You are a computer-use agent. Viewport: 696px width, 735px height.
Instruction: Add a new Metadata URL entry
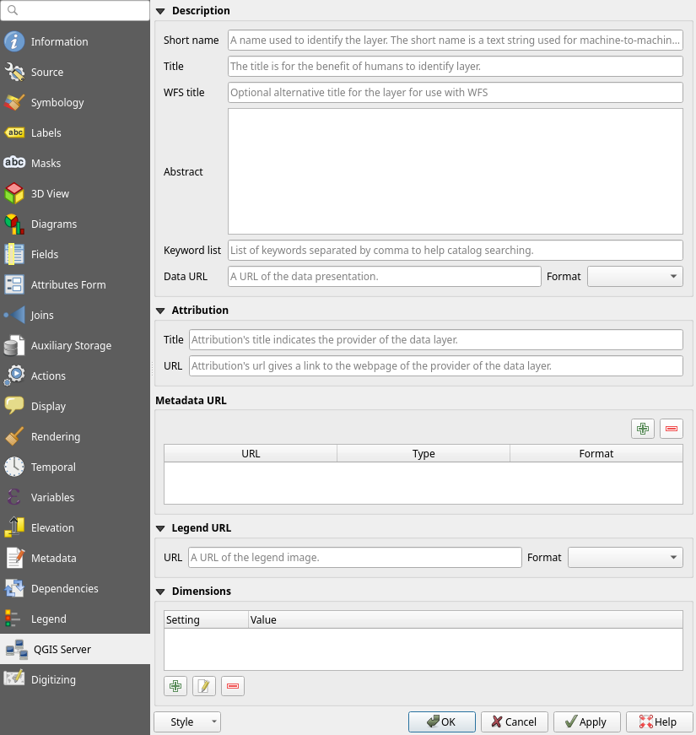tap(642, 429)
